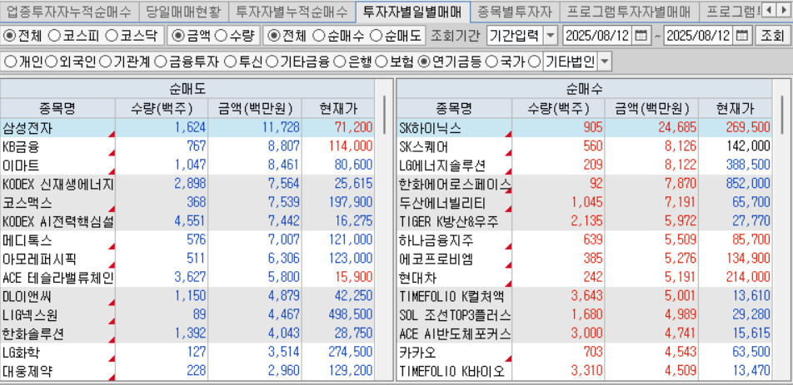793x385 pixels.
Task: Select the TIGER K방산&우주 row
Action: click(x=585, y=221)
